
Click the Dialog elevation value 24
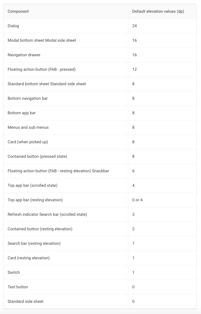tap(134, 26)
